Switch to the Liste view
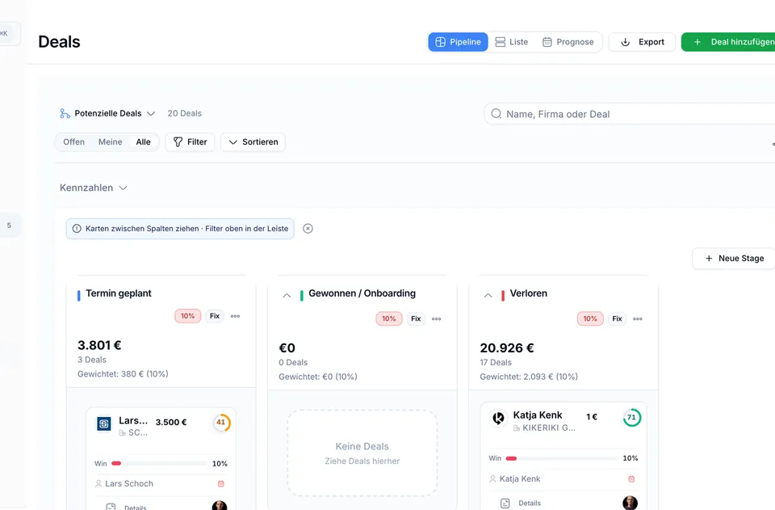 512,42
